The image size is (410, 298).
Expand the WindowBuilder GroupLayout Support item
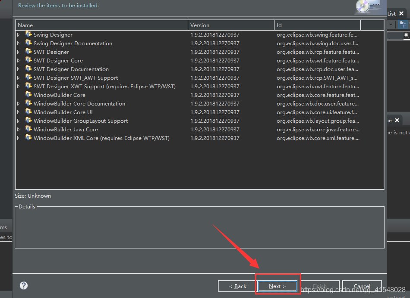(18, 121)
